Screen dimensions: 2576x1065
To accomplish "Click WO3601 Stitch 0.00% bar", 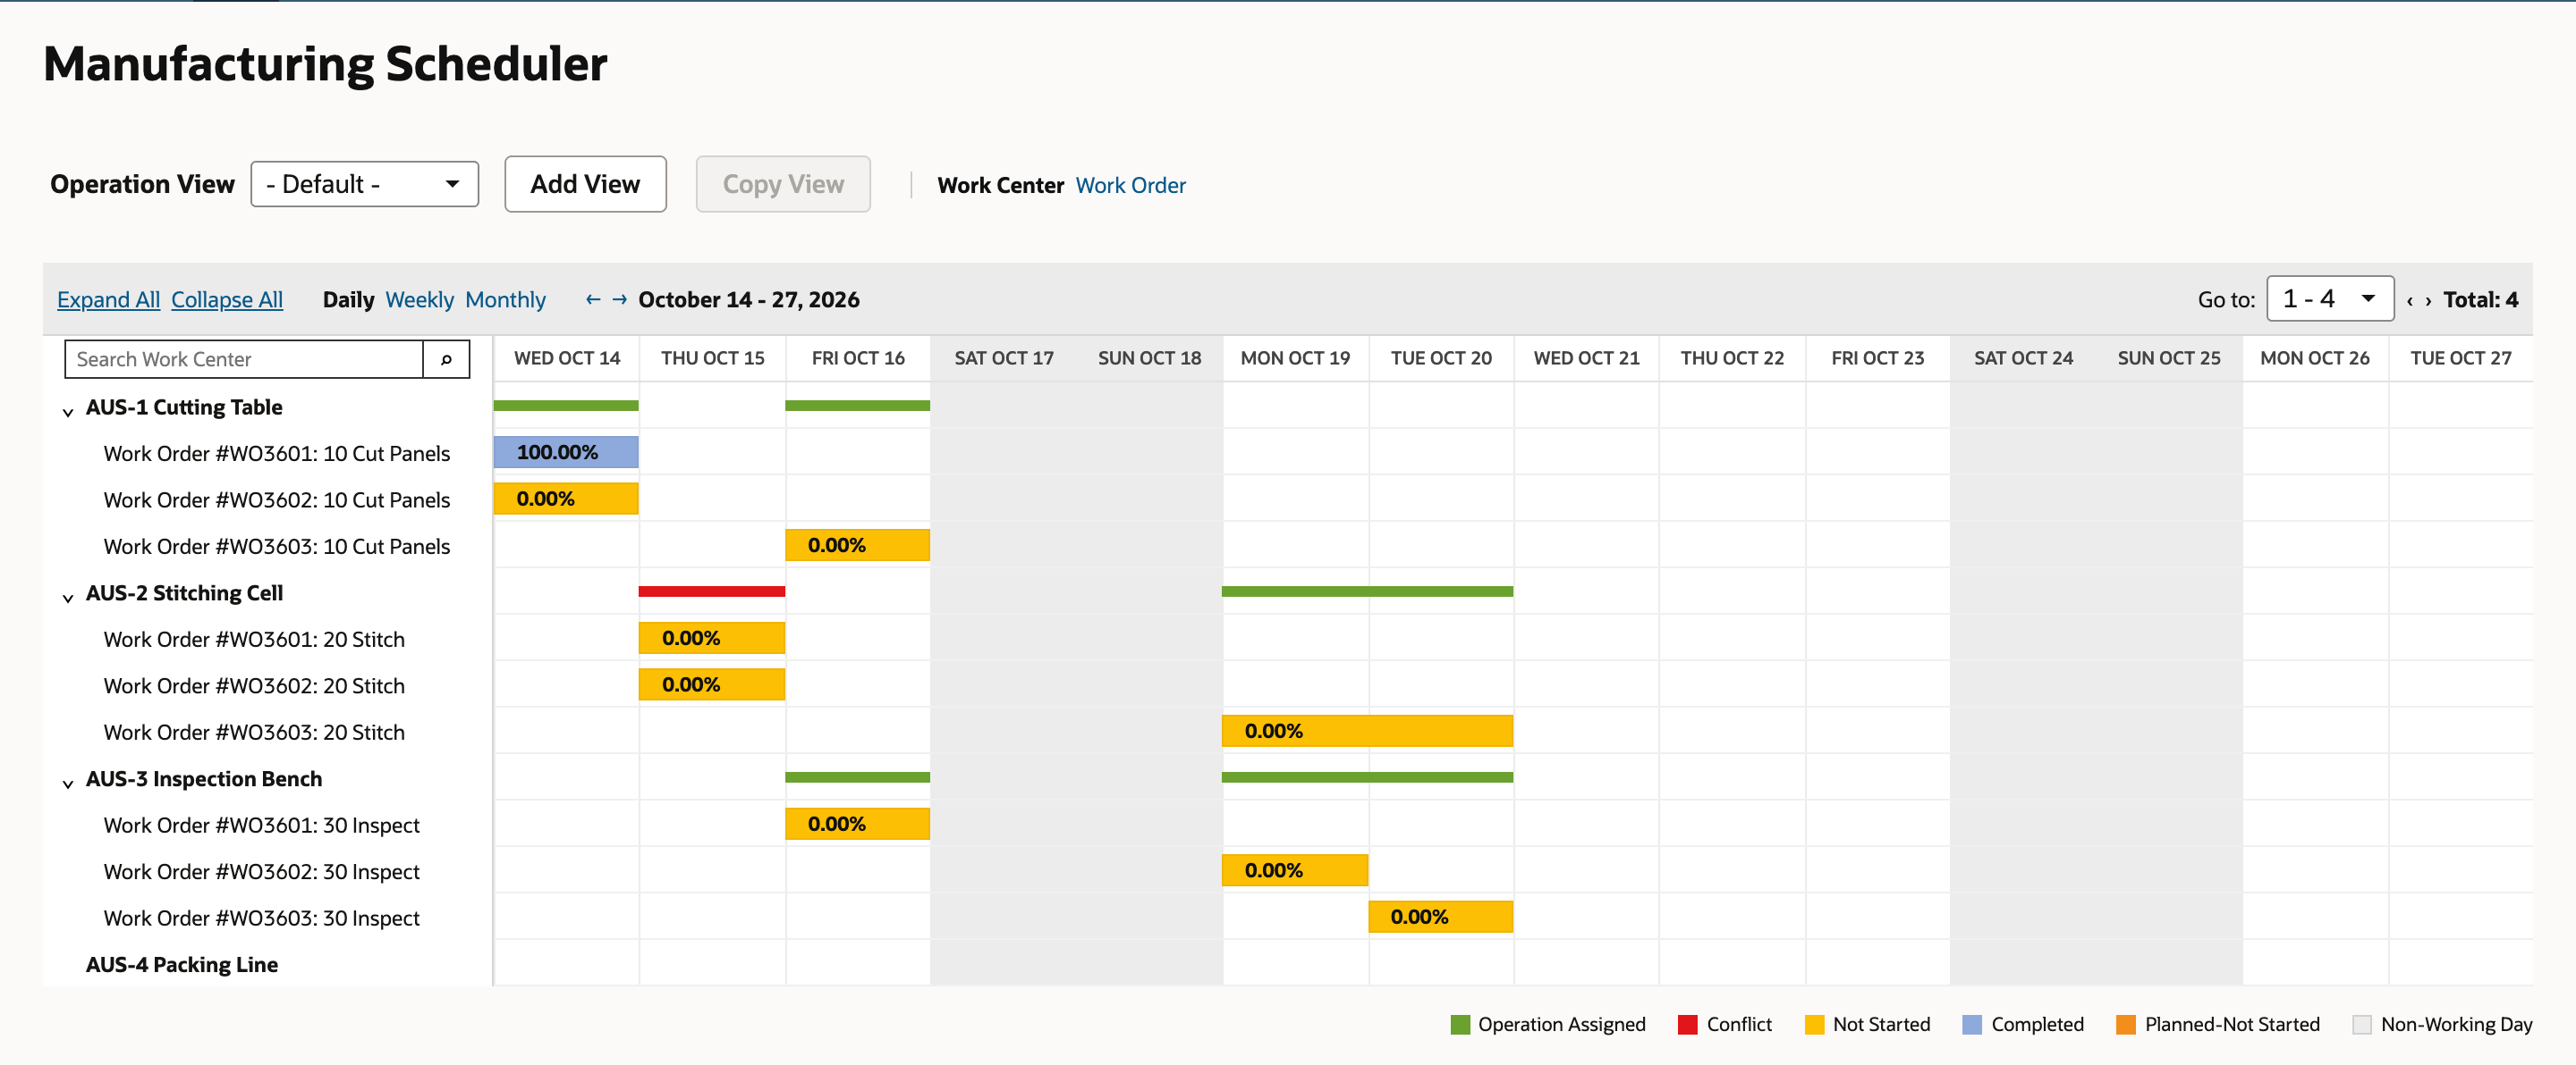I will (x=712, y=639).
